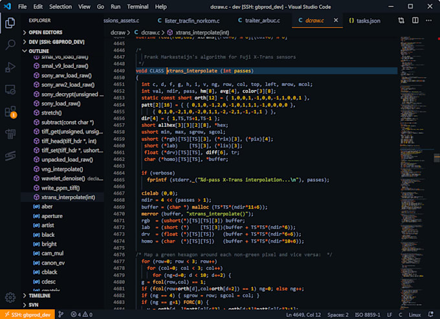Open the compare changes editor action
Screen dimensions: 440x319
(401, 21)
